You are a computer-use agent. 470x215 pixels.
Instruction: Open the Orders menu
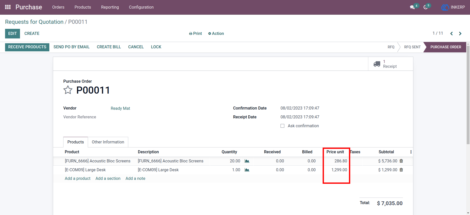[x=58, y=7]
